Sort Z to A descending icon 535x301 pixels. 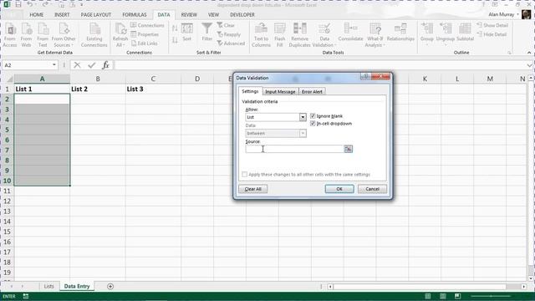coord(175,40)
